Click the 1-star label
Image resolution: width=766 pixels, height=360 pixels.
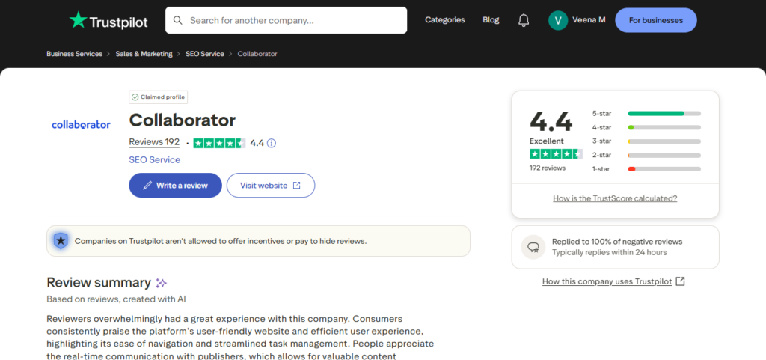tap(602, 169)
